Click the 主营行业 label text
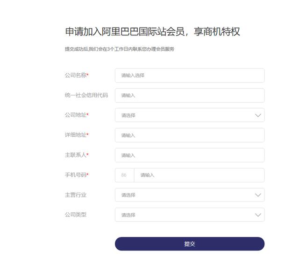Screen dimensions: 299x258 tap(76, 195)
